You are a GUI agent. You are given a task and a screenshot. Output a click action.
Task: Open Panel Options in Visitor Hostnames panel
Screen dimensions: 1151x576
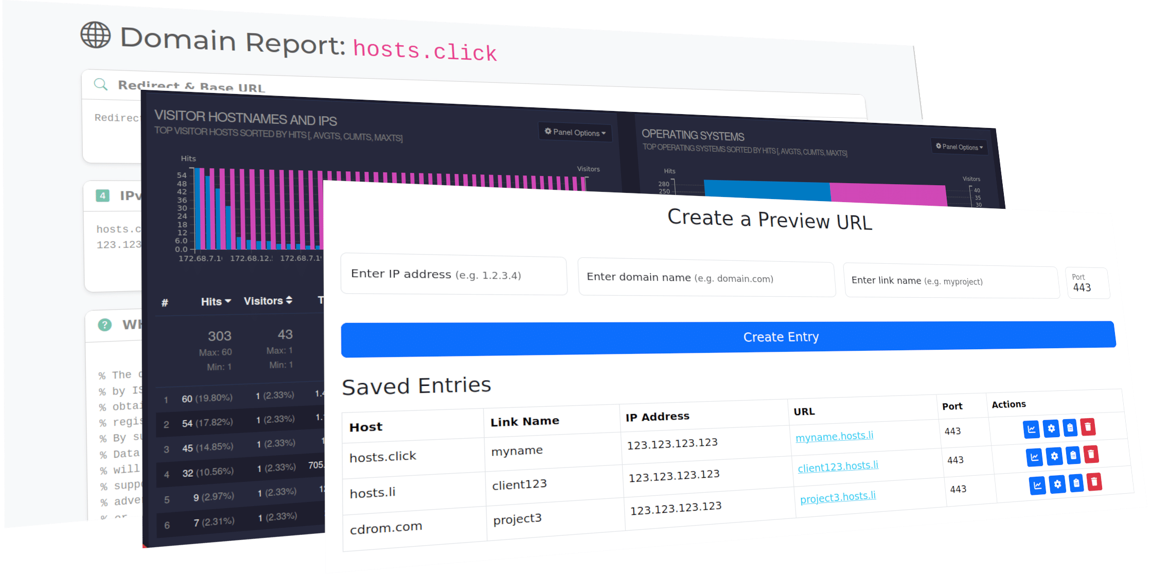575,132
